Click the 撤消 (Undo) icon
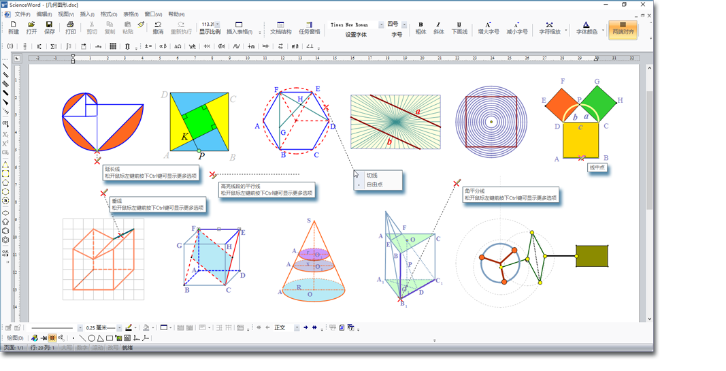The image size is (726, 371). [158, 27]
